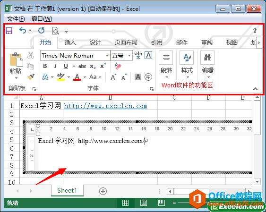The width and height of the screenshot is (266, 212).
Task: Select the Sheet1 worksheet tab
Action: 67,190
